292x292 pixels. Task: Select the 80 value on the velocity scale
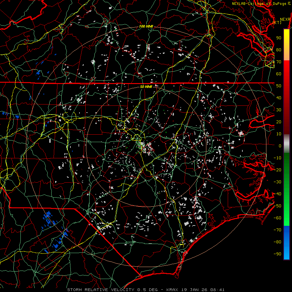coord(279,50)
